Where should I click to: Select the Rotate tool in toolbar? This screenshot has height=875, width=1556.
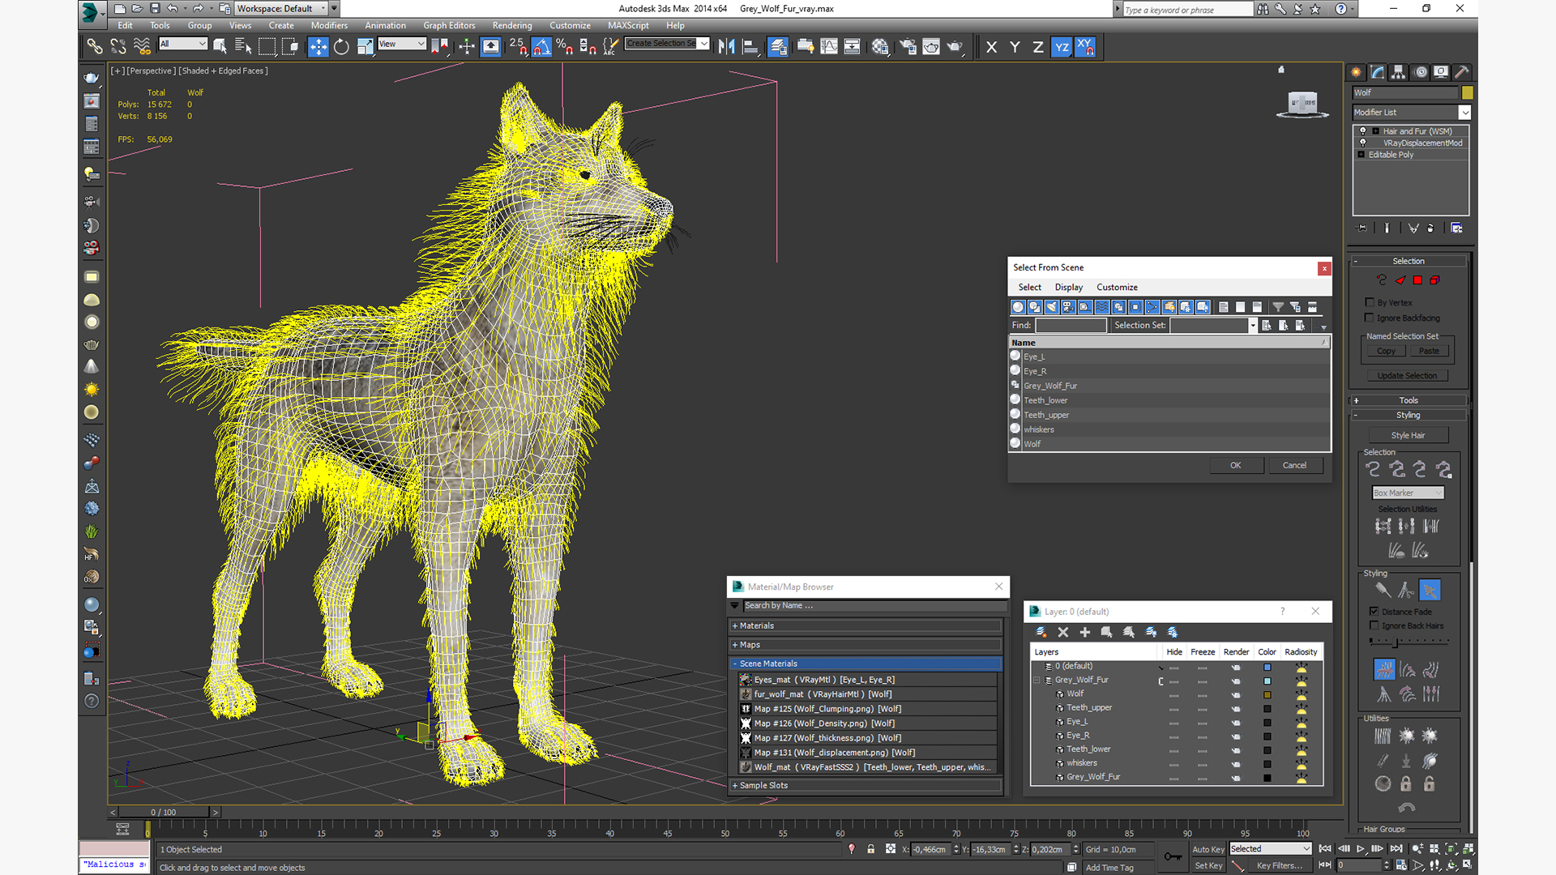pyautogui.click(x=341, y=47)
